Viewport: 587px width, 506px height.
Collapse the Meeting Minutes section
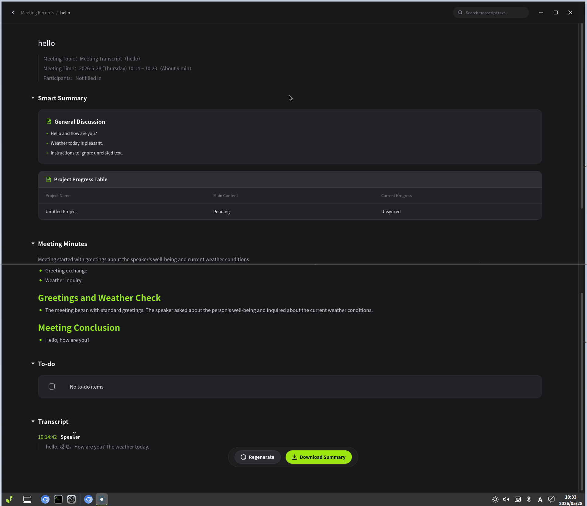pyautogui.click(x=33, y=244)
